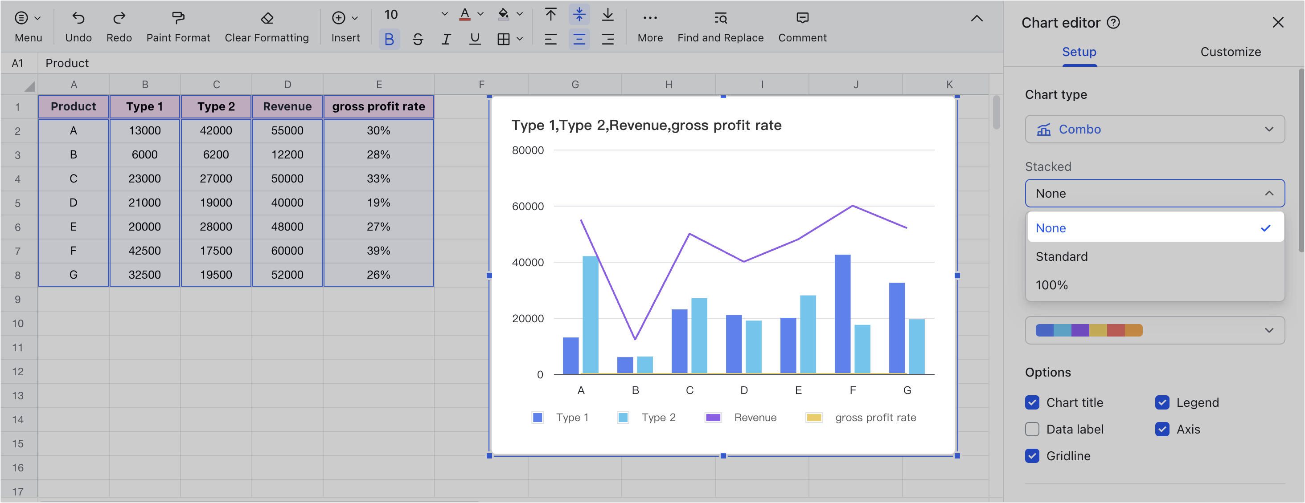
Task: Click Chart editor help question icon
Action: (x=1113, y=23)
